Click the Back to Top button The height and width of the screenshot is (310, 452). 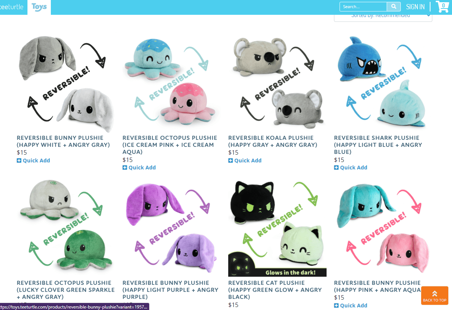[435, 296]
